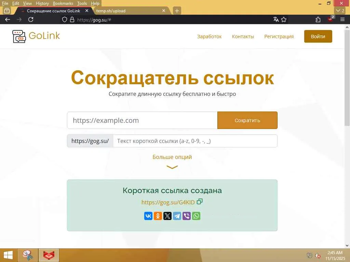Screen dimensions: 350x262
Task: Click the muted volume tray icon
Action: pos(318,255)
